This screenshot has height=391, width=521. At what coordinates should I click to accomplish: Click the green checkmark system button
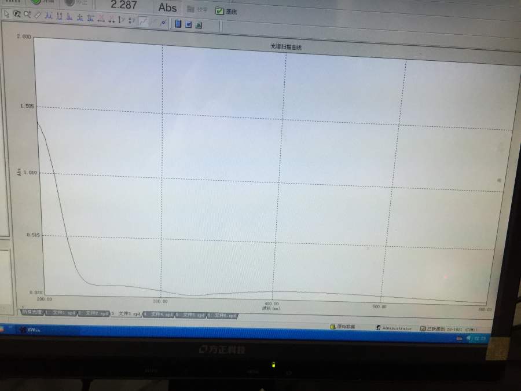coord(226,11)
